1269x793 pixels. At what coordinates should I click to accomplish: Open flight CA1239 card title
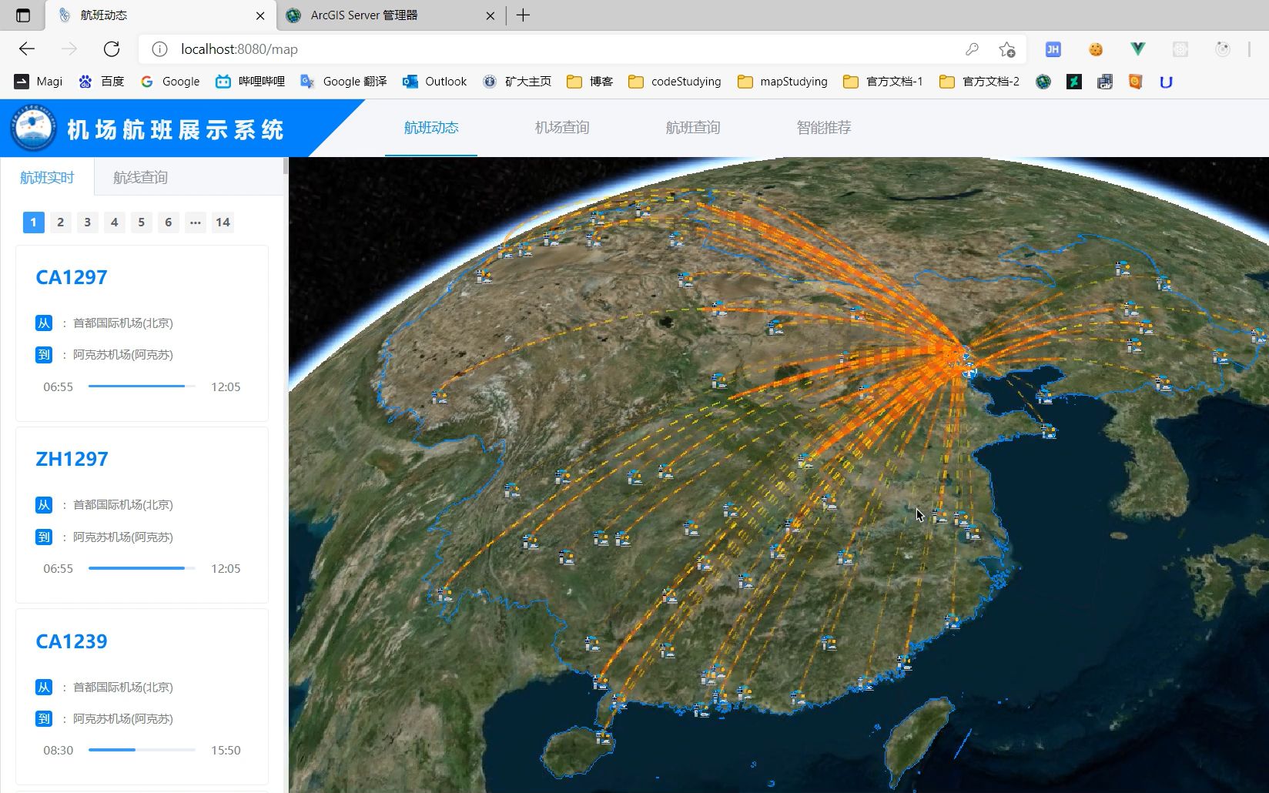72,642
